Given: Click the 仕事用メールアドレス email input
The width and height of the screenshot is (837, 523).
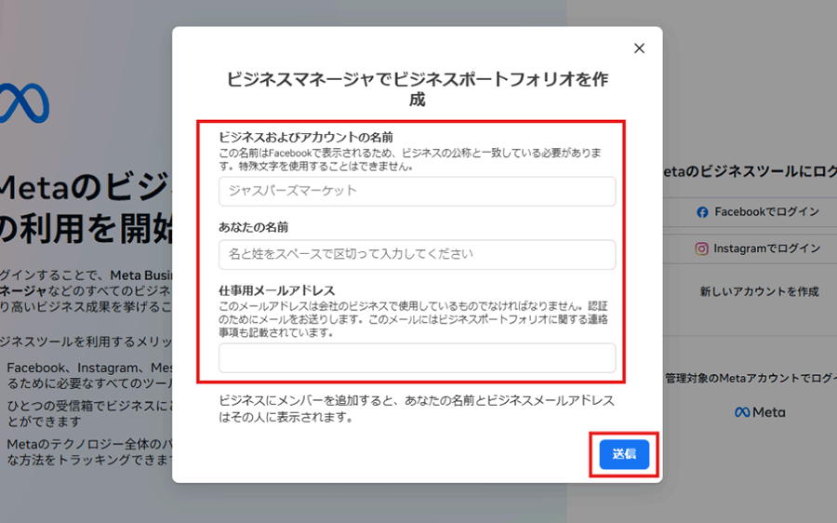Looking at the screenshot, I should [417, 358].
